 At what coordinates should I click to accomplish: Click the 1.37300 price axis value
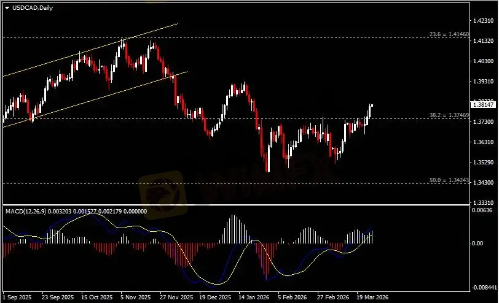pos(483,121)
